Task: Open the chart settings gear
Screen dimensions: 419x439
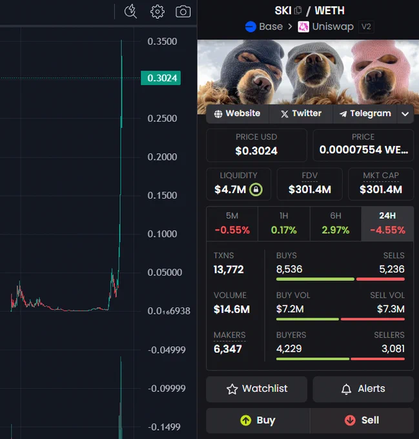Action: [x=158, y=12]
